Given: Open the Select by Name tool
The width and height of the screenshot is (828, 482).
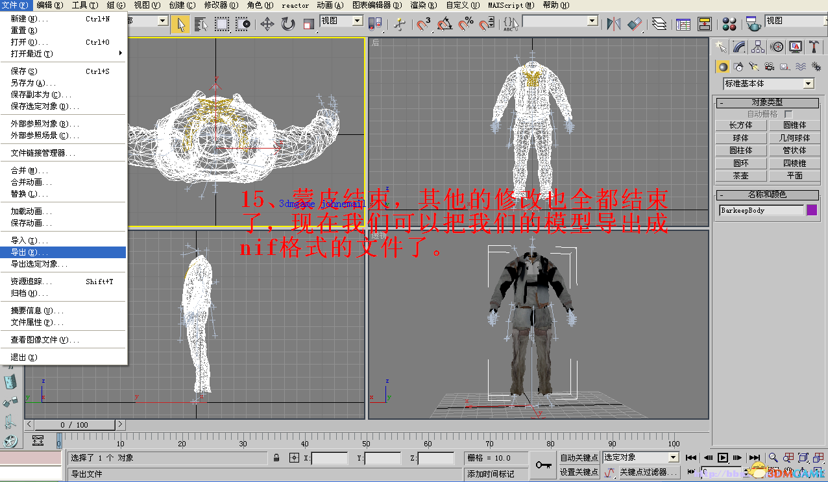Looking at the screenshot, I should pyautogui.click(x=201, y=25).
